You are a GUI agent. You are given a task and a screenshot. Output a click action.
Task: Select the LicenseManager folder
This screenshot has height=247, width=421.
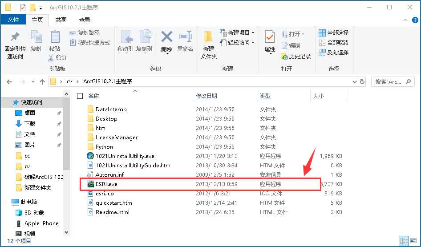click(x=117, y=138)
